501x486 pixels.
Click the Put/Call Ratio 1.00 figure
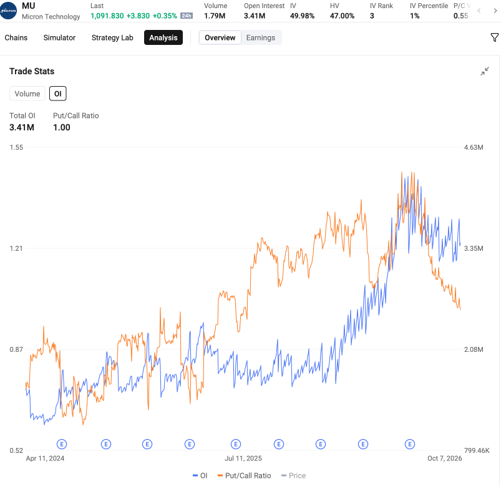coord(62,127)
